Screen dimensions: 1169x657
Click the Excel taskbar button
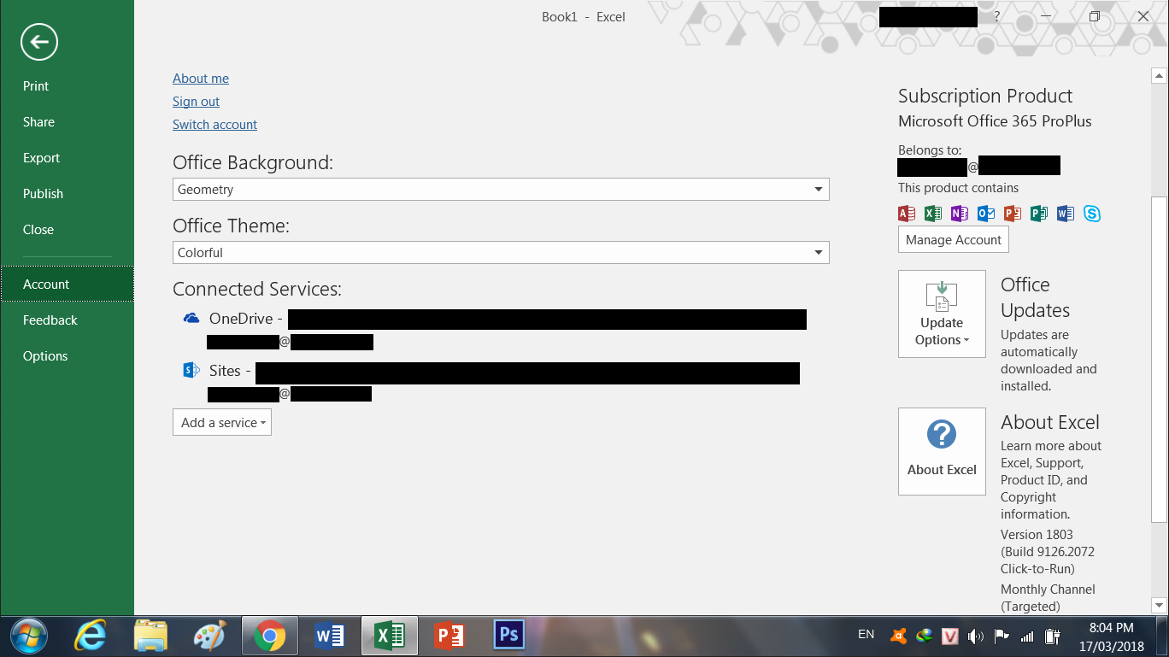390,636
